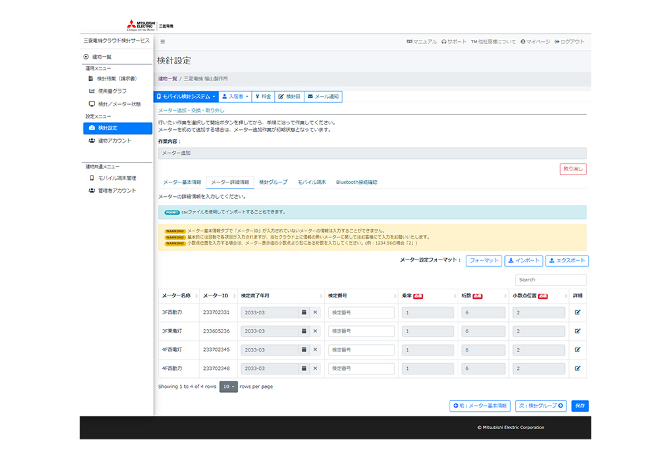Open the 入居者 dropdown menu
This screenshot has width=671, height=457.
235,97
